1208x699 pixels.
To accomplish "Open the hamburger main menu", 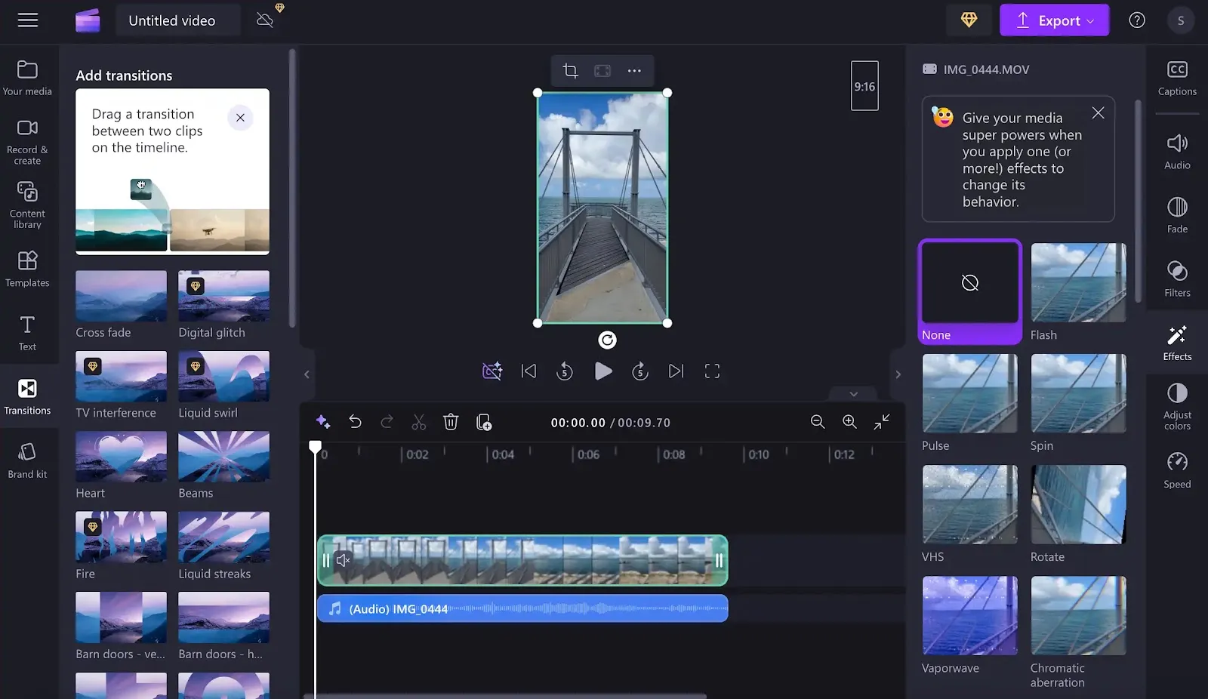I will coord(28,20).
